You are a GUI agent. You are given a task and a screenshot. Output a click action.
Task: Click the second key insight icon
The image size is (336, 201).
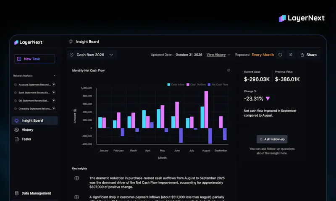pyautogui.click(x=76, y=197)
